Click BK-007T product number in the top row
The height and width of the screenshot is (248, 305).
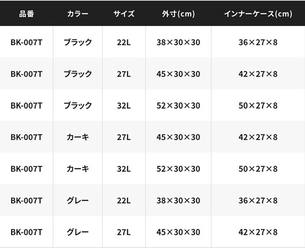26,42
